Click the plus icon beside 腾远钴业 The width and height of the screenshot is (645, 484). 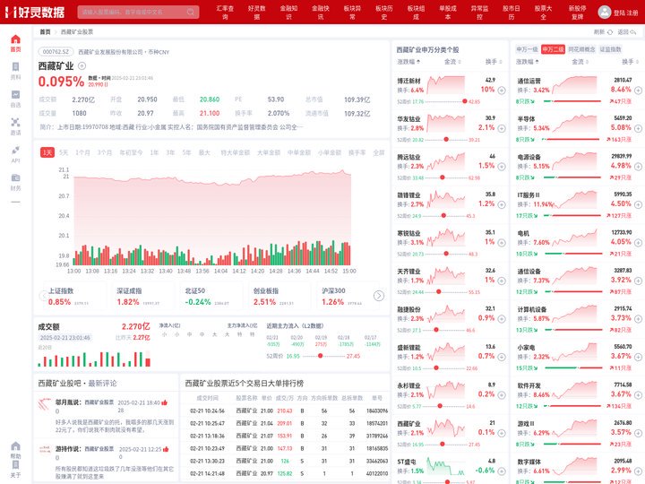click(x=502, y=167)
